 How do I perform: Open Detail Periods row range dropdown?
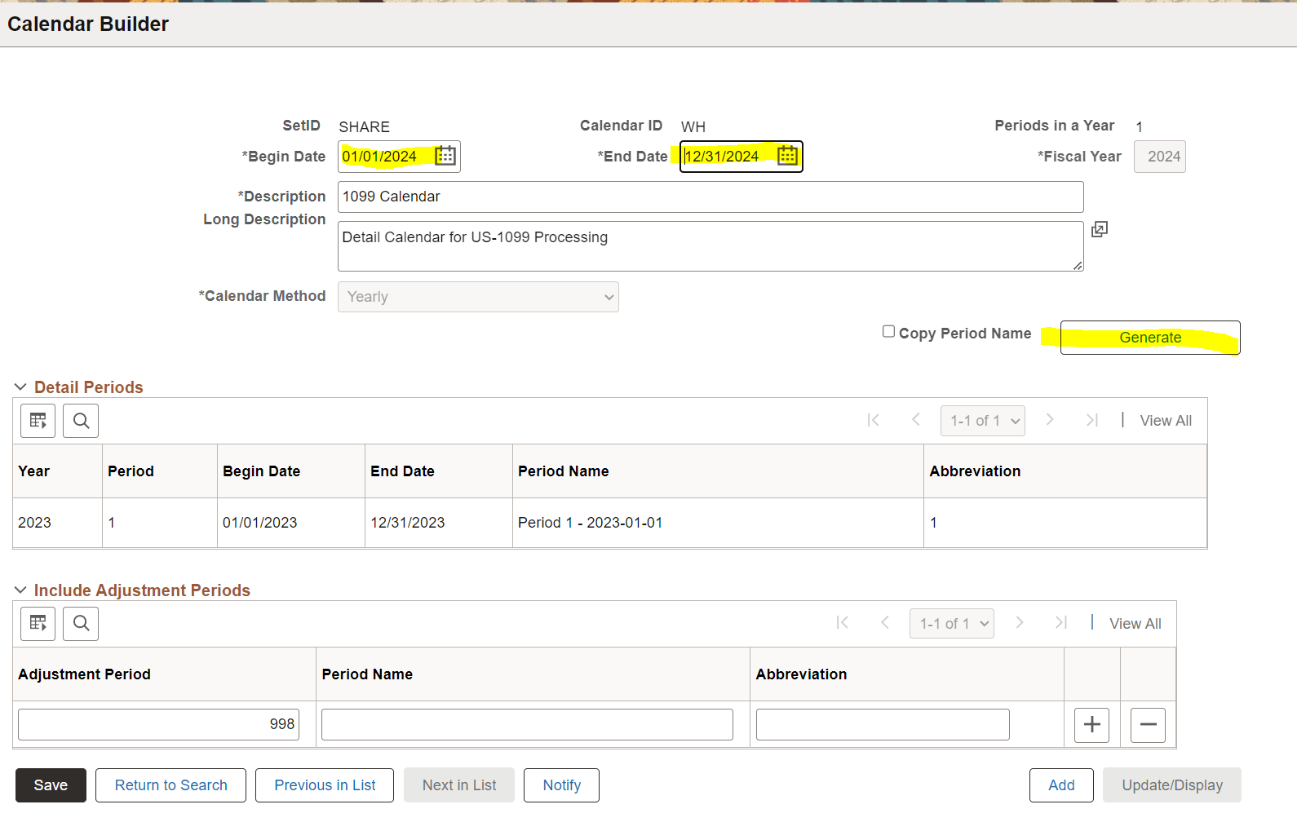pos(982,421)
